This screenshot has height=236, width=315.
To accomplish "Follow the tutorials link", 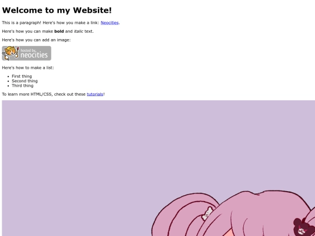I will pos(95,94).
